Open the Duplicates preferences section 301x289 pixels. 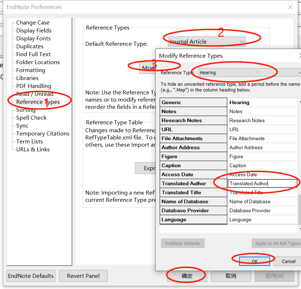[x=29, y=46]
